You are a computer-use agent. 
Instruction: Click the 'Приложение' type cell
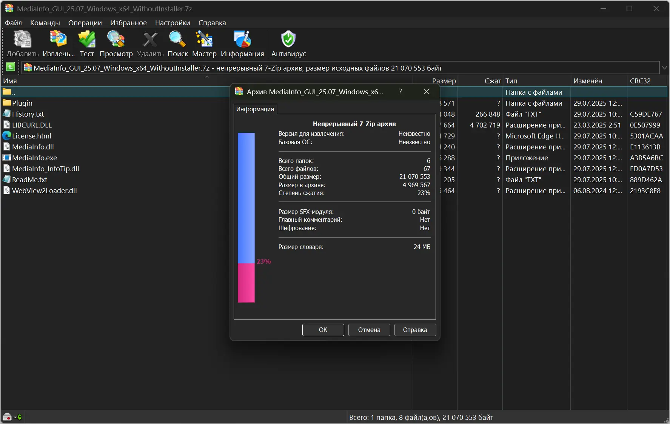(527, 158)
